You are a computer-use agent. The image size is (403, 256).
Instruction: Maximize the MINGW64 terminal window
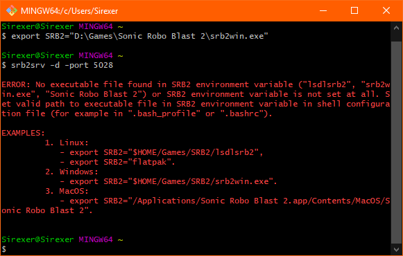(354, 11)
